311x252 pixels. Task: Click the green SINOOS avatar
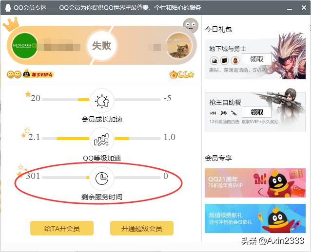click(x=24, y=46)
